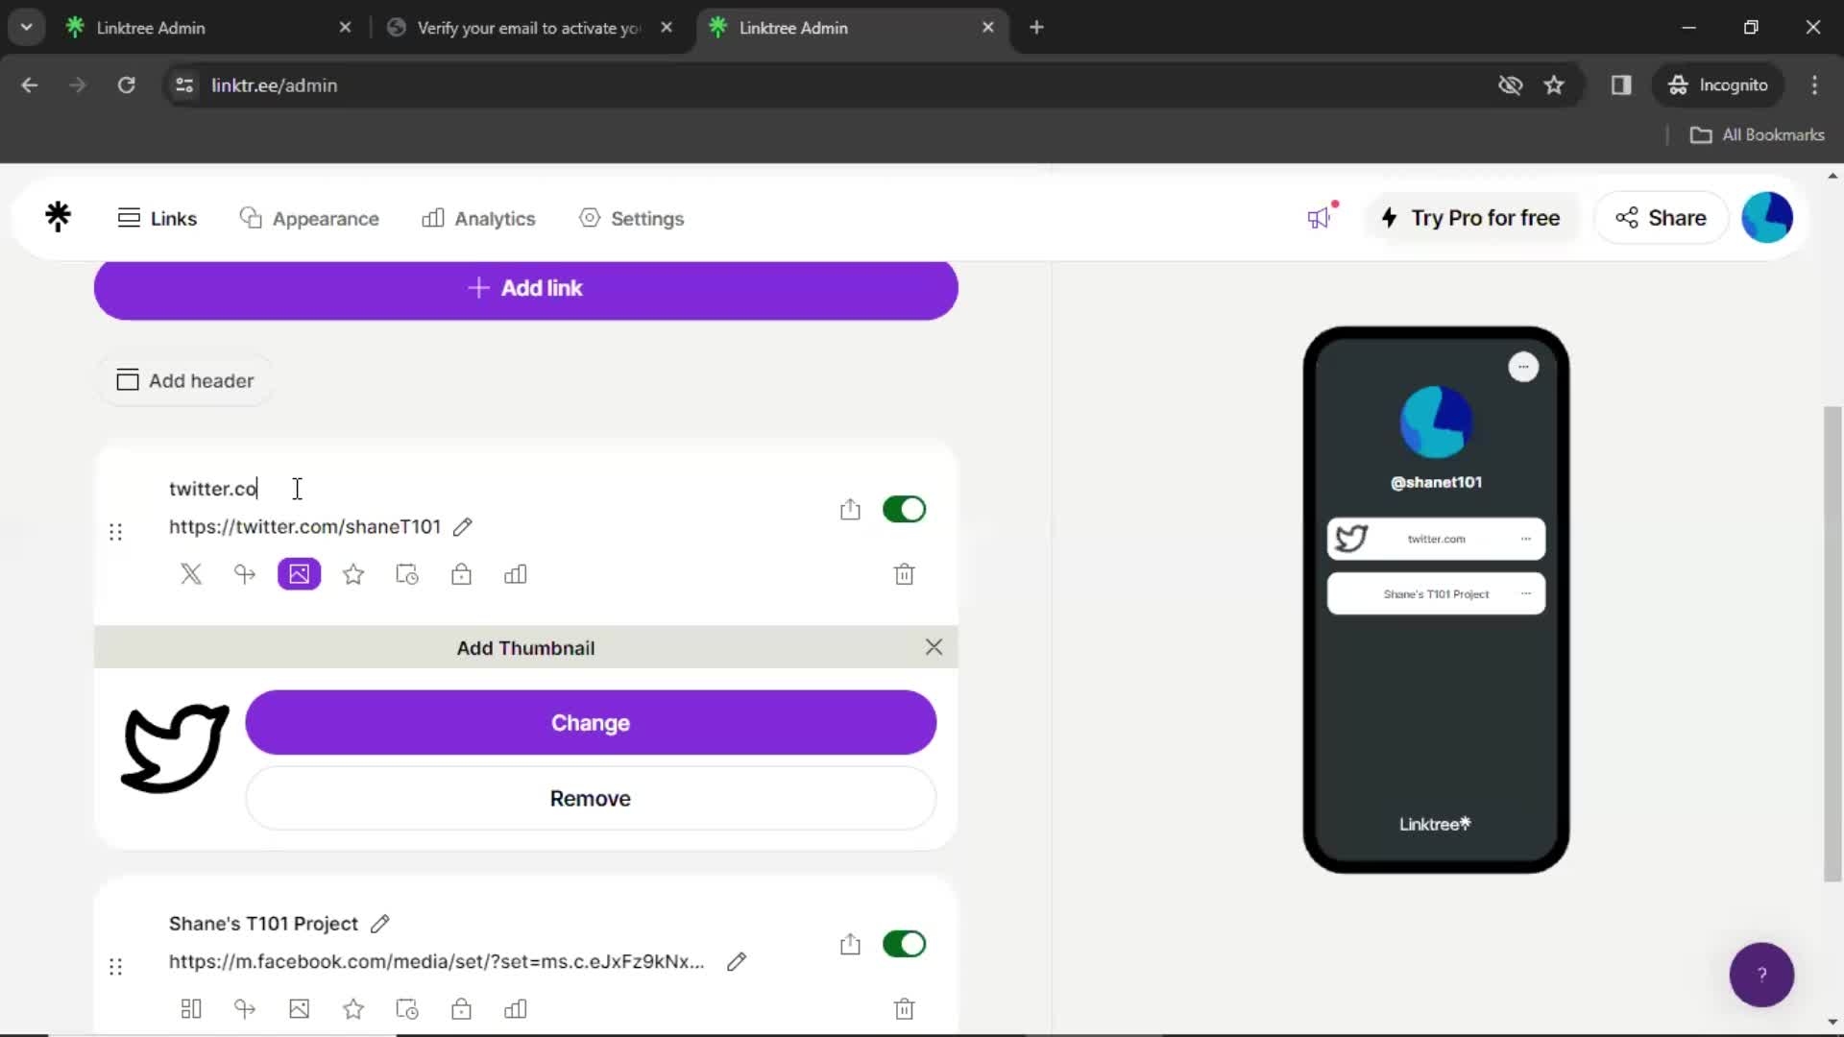Click layout icon on Shane's T101 Project
1844x1037 pixels.
191,1009
